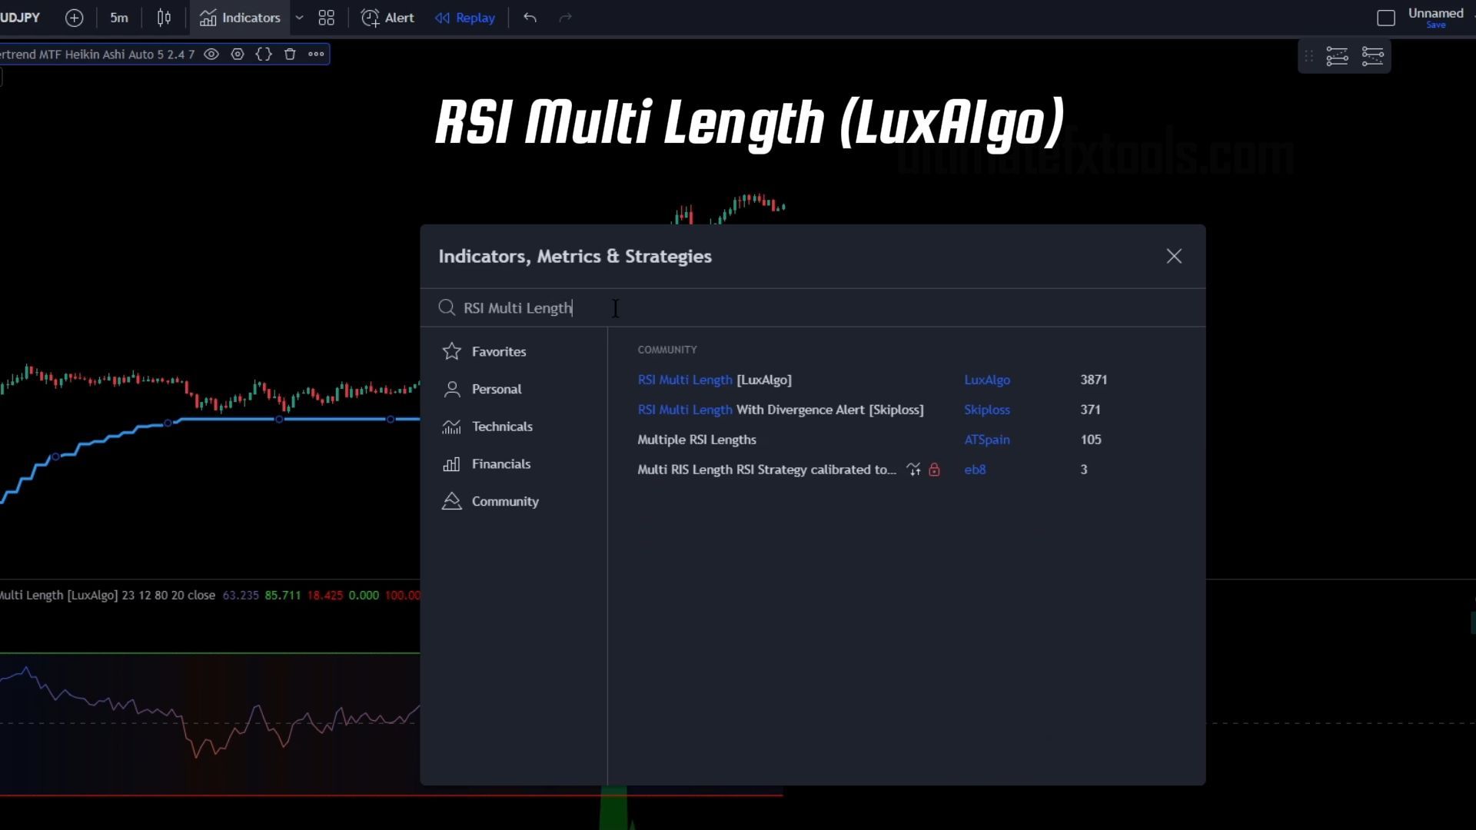
Task: Expand the indicators favorites dropdown arrow
Action: click(x=299, y=18)
